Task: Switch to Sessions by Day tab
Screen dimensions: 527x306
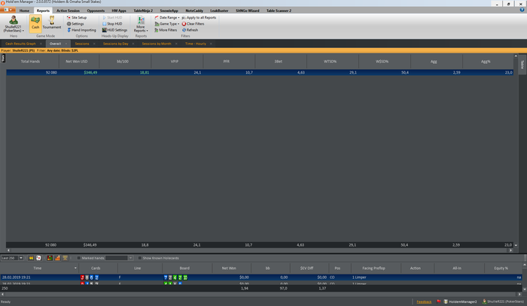Action: (116, 44)
